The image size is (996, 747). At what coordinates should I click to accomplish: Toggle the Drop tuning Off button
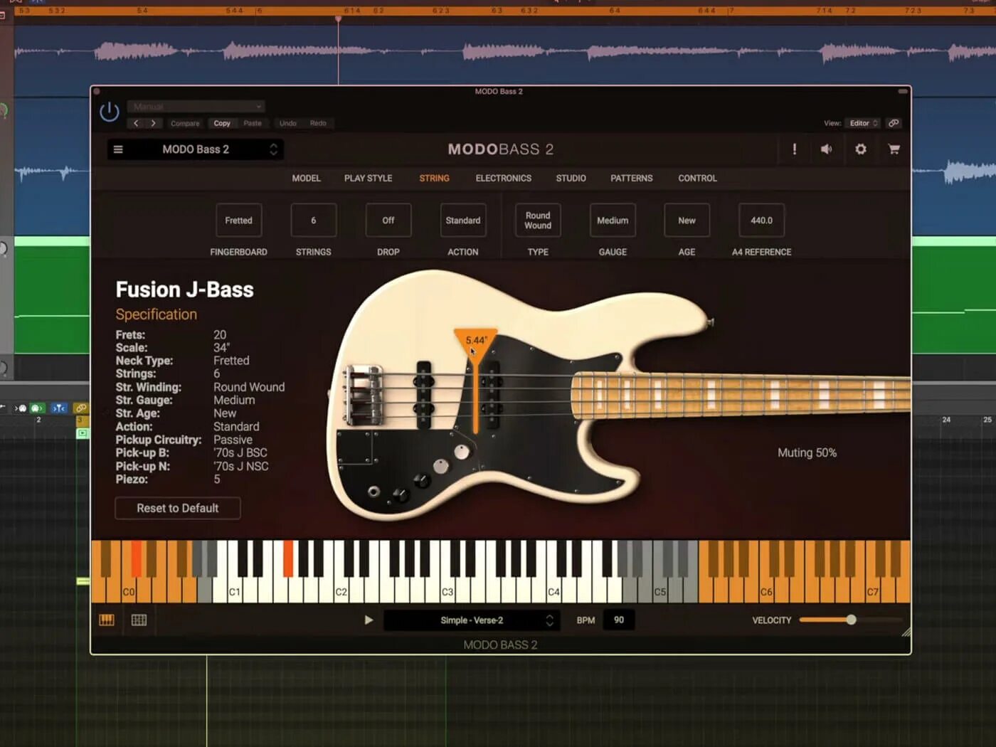point(387,220)
